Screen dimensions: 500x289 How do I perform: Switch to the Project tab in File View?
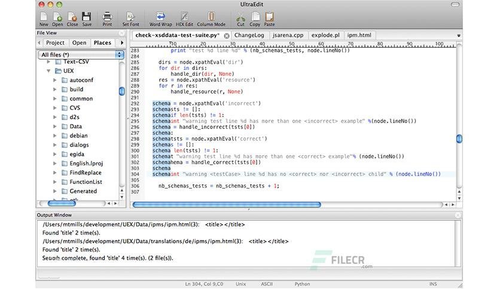coord(55,43)
